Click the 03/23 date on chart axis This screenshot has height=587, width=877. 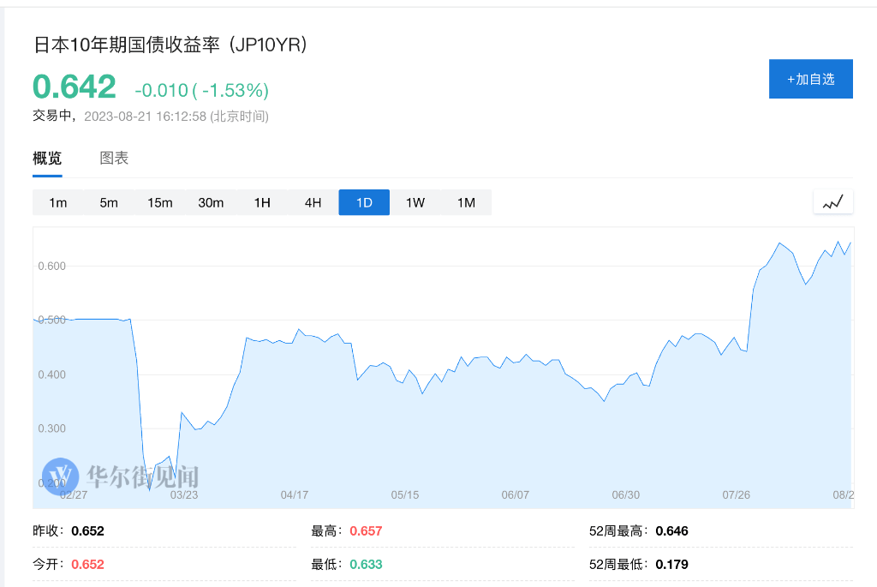pyautogui.click(x=183, y=494)
